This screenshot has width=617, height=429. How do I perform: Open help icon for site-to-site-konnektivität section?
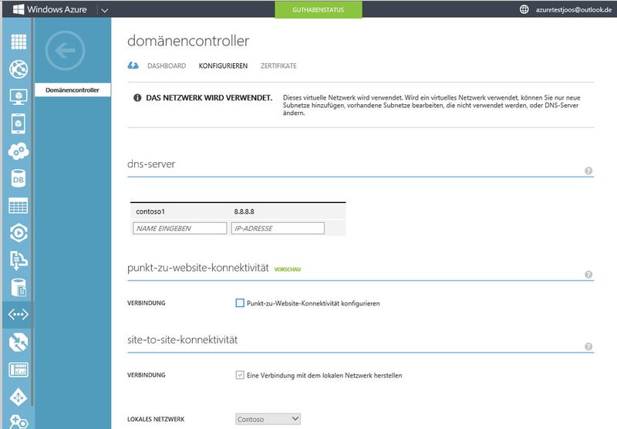pos(588,346)
